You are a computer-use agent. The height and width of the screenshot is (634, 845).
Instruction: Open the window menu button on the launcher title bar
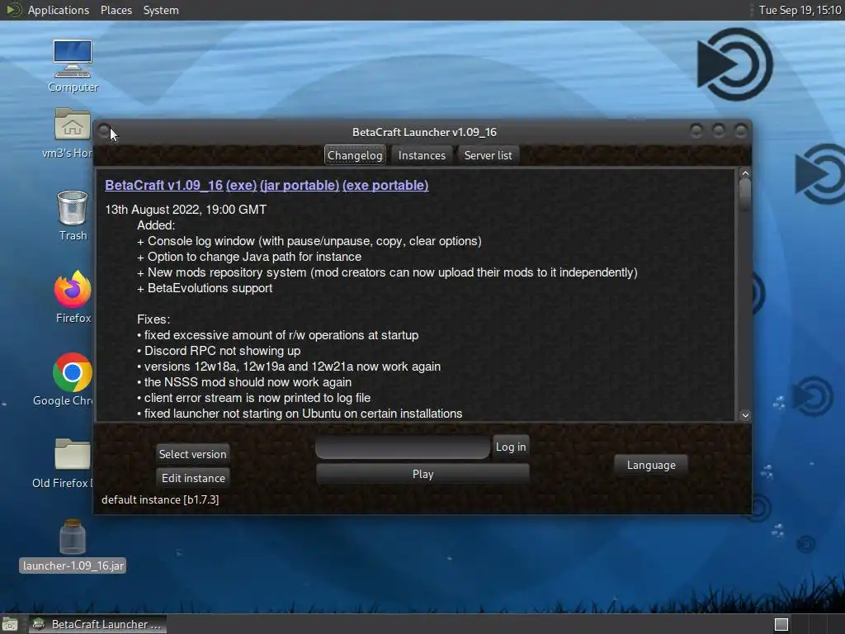tap(103, 130)
